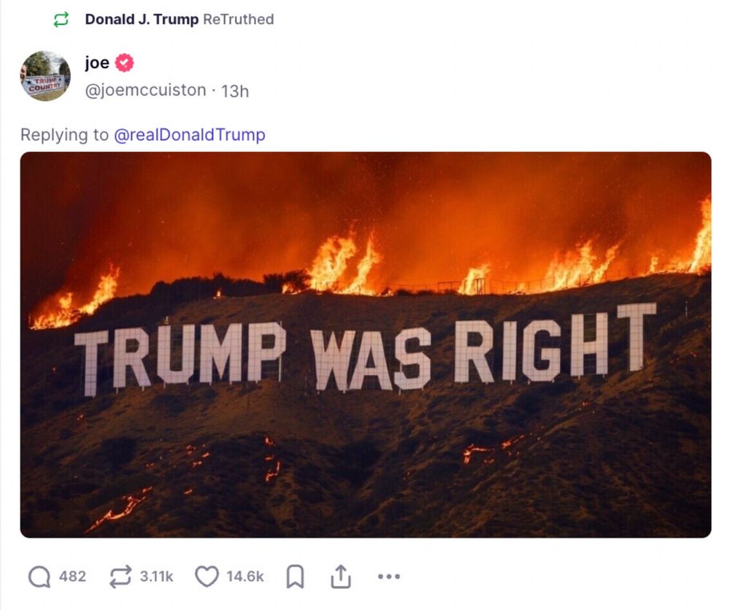Click the red verified badge beside joe
Viewport: 730px width, 610px height.
(x=124, y=63)
